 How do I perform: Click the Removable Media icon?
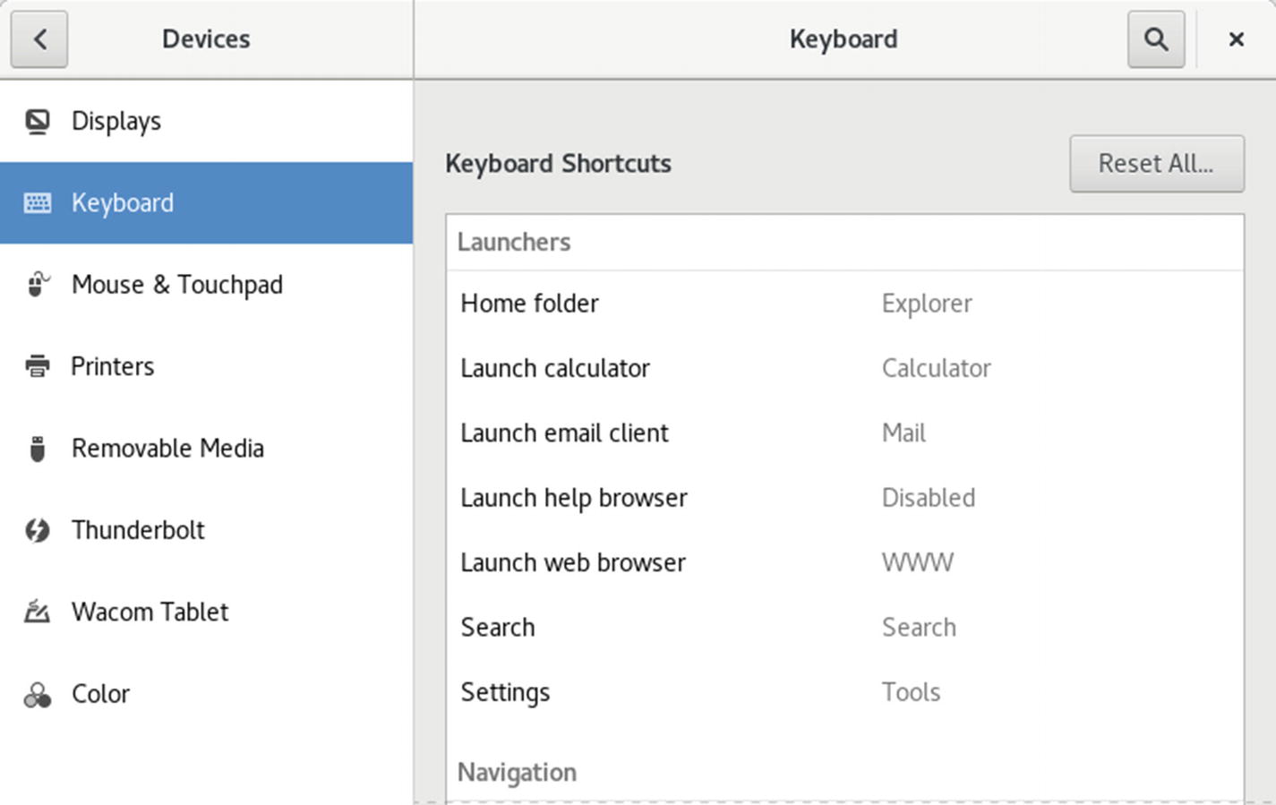coord(38,449)
